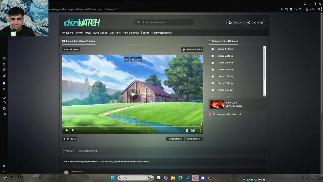Open video player settings gear
This screenshot has height=182, width=323.
click(187, 130)
